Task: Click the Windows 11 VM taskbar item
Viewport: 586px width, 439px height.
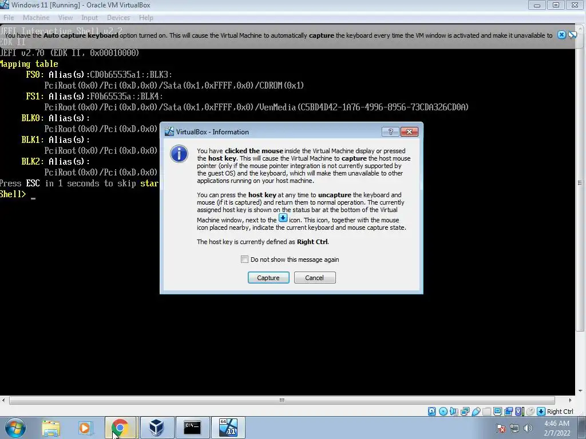Action: 228,428
